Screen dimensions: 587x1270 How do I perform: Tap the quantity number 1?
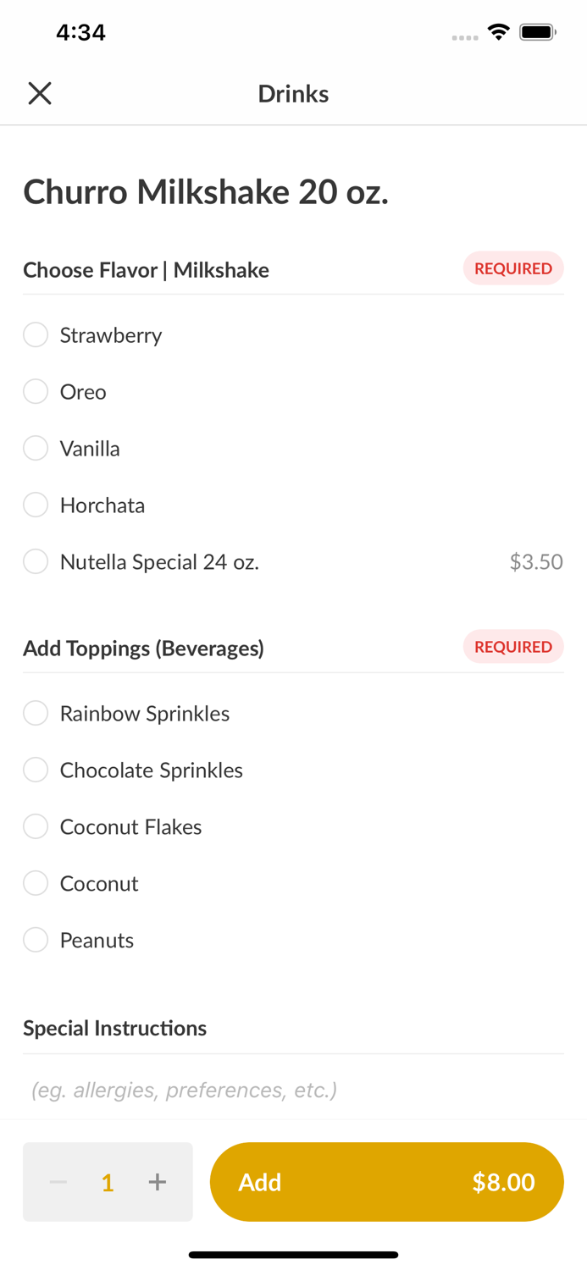[108, 1182]
